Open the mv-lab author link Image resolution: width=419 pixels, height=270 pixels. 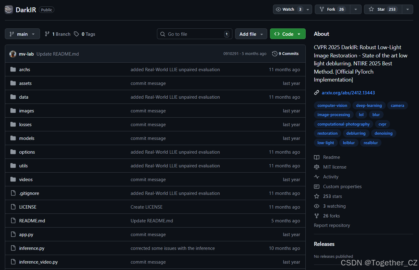[26, 54]
